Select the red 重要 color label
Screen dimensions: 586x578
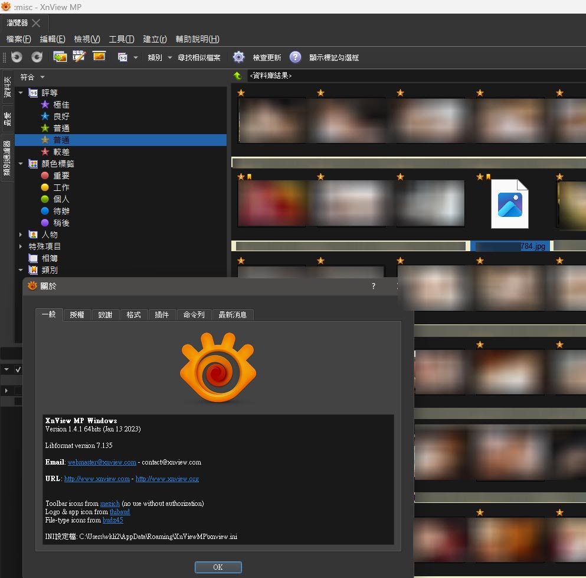click(61, 176)
